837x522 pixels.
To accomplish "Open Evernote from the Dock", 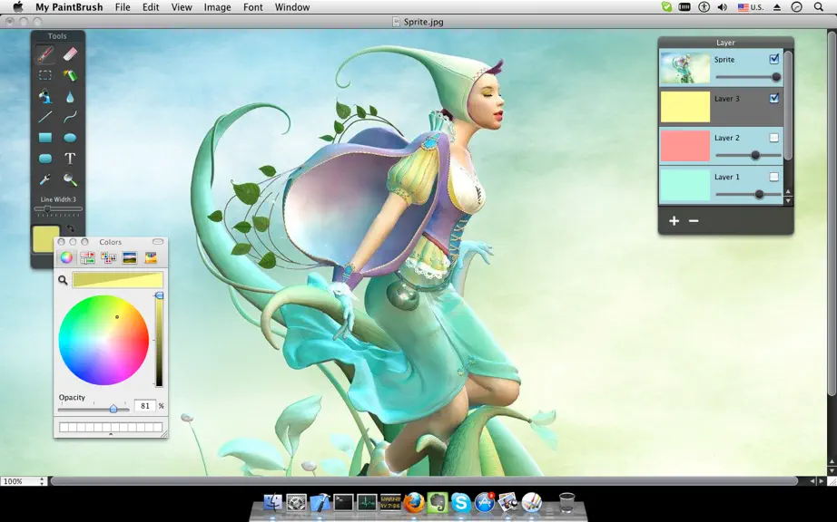I will tap(438, 502).
